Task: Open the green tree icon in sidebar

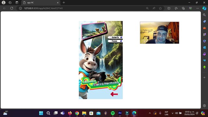Action: pos(204,67)
